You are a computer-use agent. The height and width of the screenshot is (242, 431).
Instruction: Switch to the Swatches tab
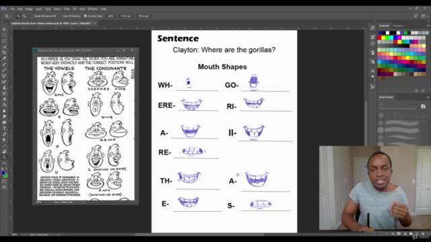(385, 26)
